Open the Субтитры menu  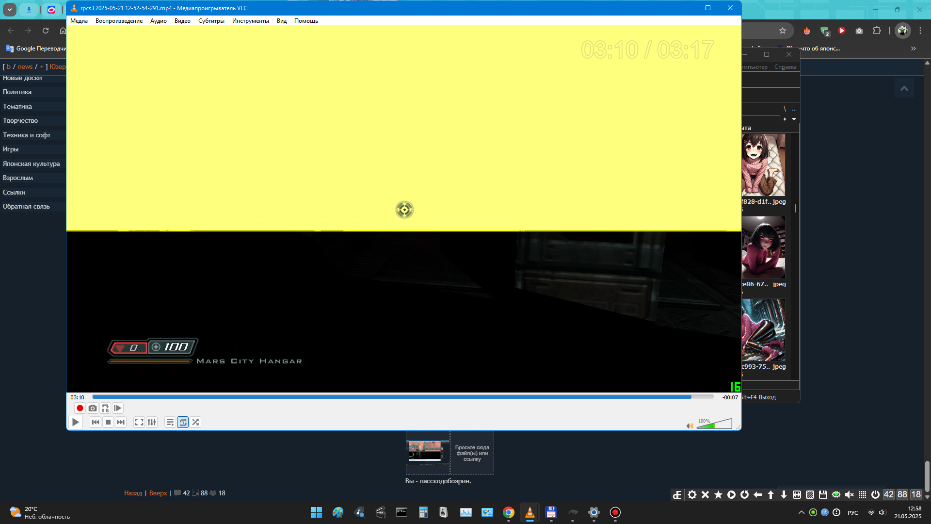(211, 21)
